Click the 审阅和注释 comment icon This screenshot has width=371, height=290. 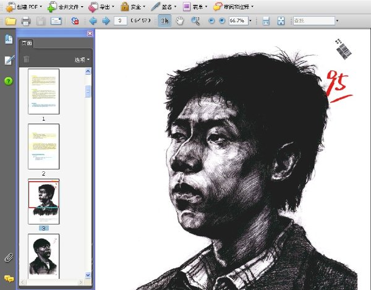click(218, 7)
